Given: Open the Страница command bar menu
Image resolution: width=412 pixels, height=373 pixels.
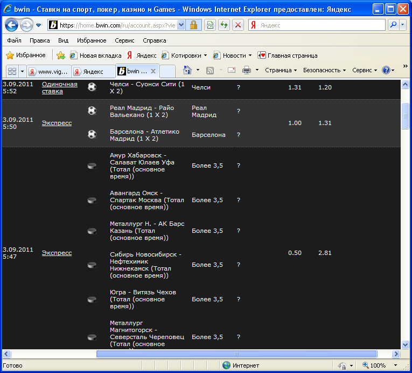Looking at the screenshot, I should coord(281,70).
